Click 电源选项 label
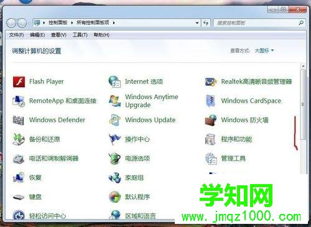The image size is (311, 227). pyautogui.click(x=137, y=159)
